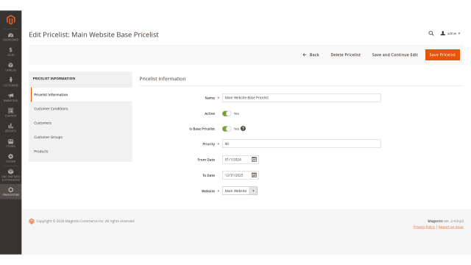Click into the Name input field
471x265 pixels.
302,98
